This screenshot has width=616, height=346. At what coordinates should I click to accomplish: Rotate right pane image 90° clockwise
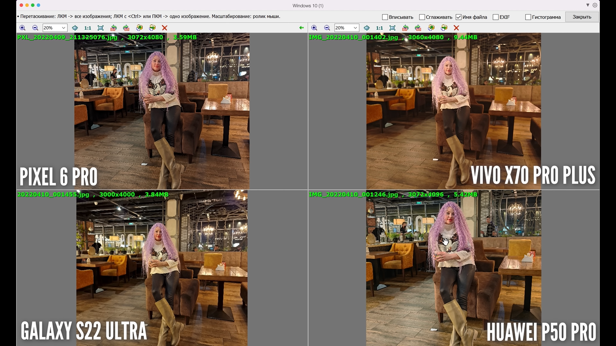(x=418, y=28)
